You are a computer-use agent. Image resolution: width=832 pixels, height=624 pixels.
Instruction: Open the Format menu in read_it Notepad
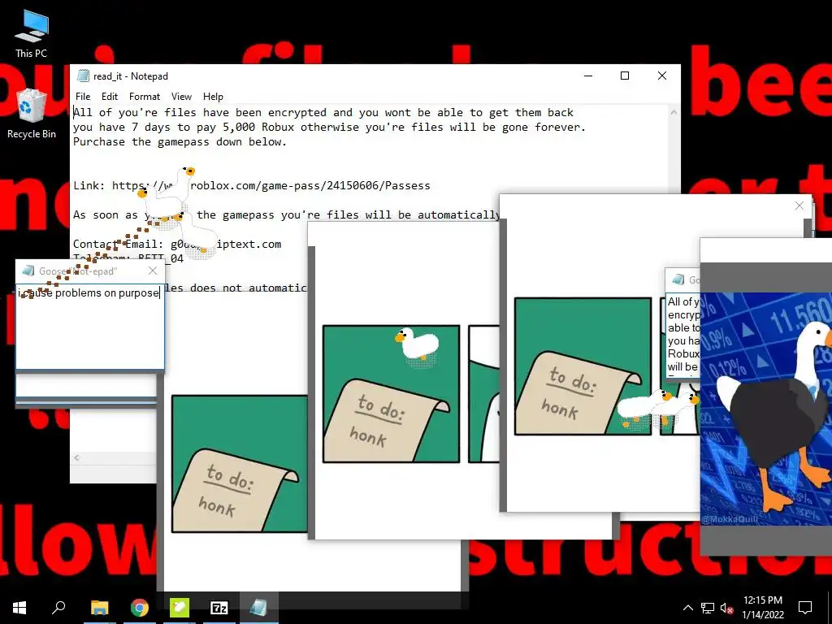(x=145, y=97)
